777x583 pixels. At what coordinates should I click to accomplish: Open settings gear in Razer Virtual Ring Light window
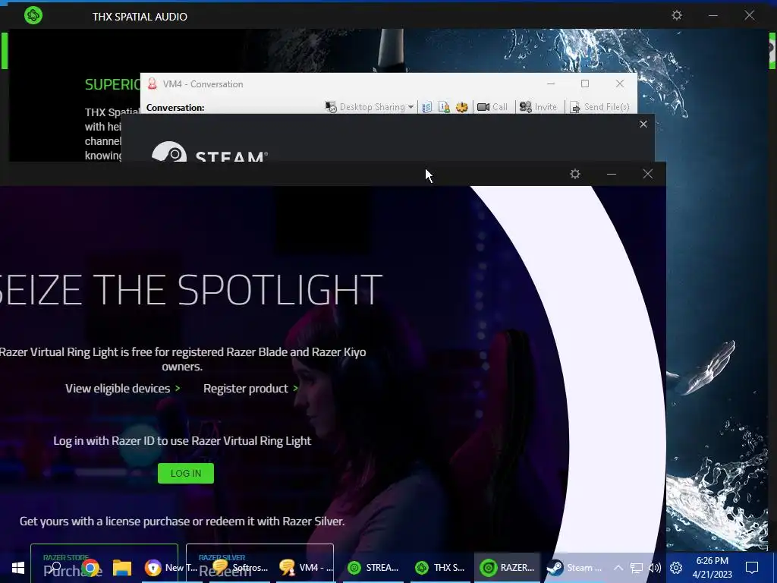pos(575,174)
